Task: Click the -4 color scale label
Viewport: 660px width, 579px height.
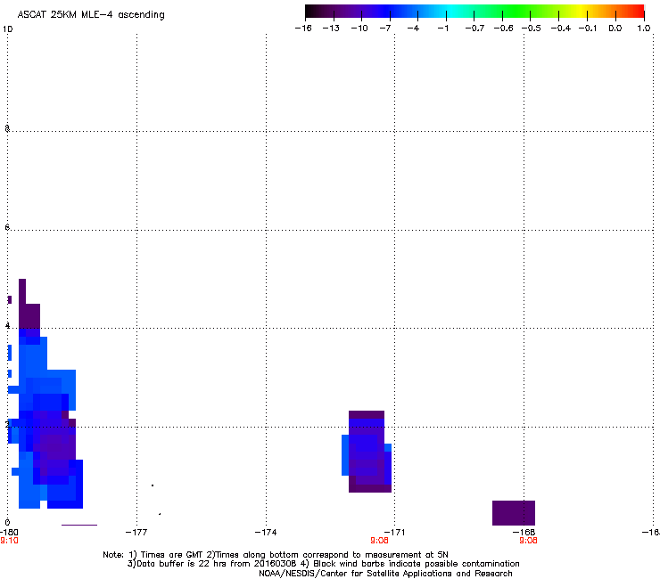Action: coord(413,29)
